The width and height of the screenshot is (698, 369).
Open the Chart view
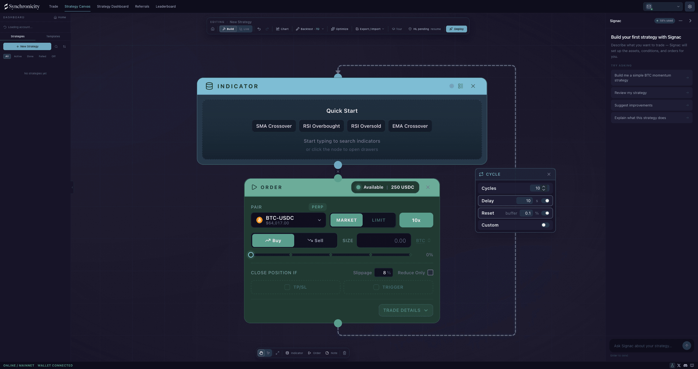282,29
